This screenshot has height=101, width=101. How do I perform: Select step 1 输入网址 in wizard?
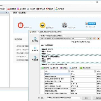tap(35, 40)
